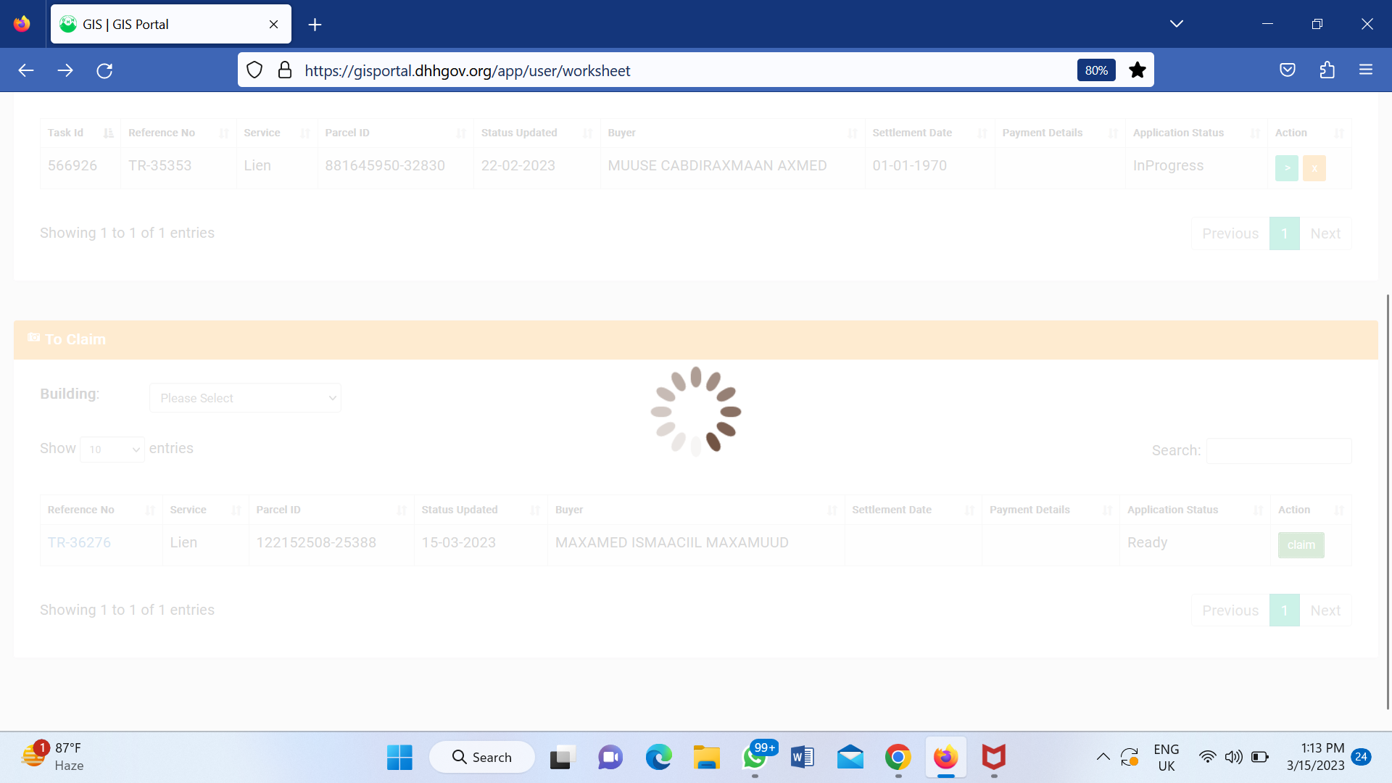Go back to the previous page
Image resolution: width=1392 pixels, height=783 pixels.
tap(26, 70)
